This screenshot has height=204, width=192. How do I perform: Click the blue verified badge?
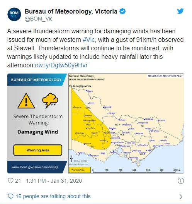point(122,11)
